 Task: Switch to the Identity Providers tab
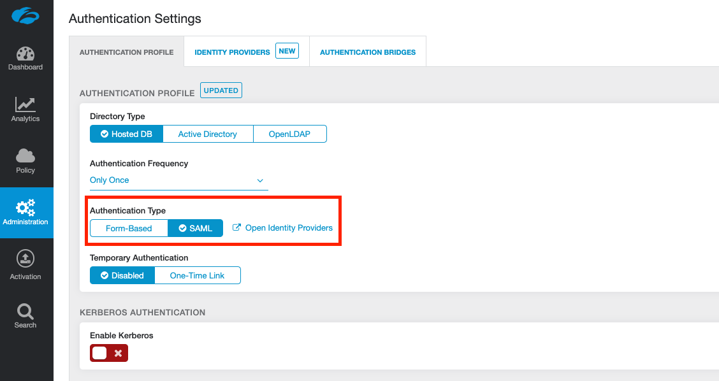click(x=232, y=52)
